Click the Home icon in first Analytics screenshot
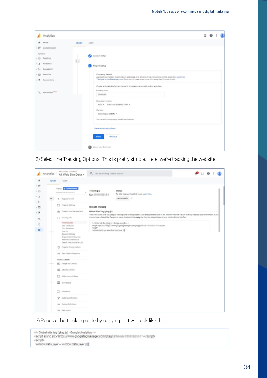Viewport: 267px width, 378px height. tap(39, 43)
